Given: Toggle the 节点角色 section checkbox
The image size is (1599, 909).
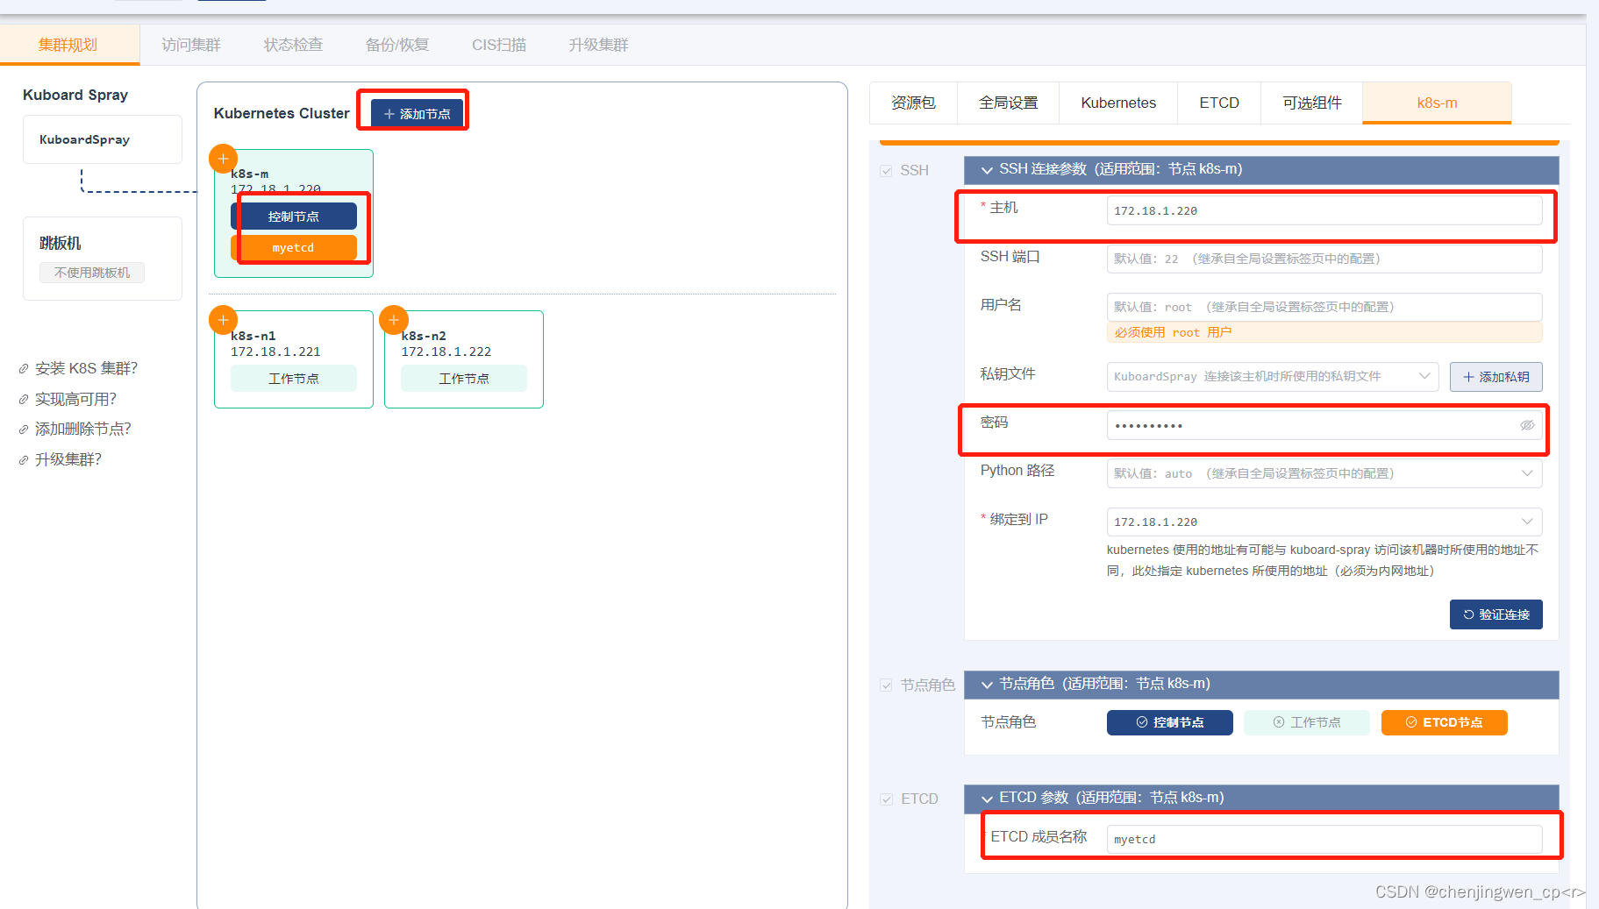Looking at the screenshot, I should coord(887,685).
